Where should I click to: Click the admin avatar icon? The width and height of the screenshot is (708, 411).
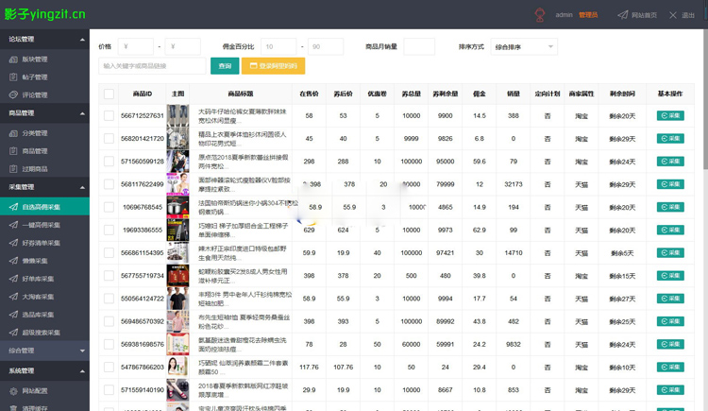pyautogui.click(x=540, y=15)
